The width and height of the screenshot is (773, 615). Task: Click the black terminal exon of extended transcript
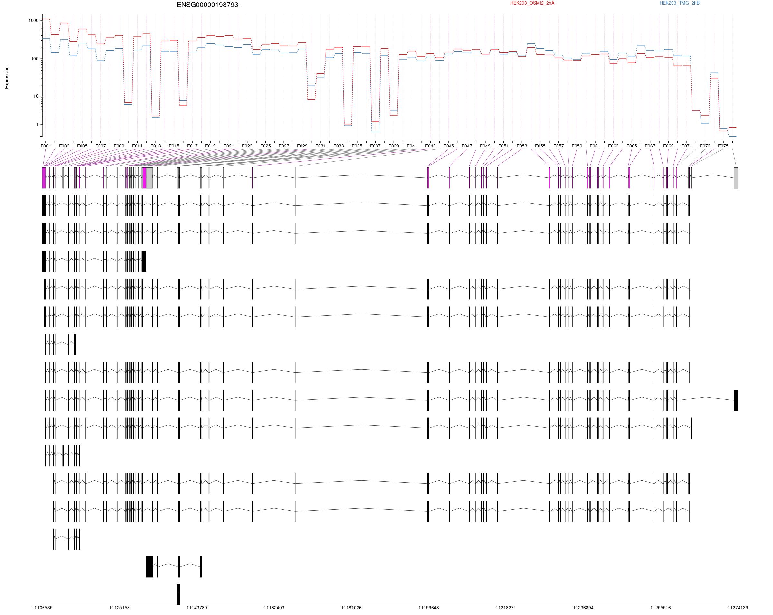tap(736, 400)
